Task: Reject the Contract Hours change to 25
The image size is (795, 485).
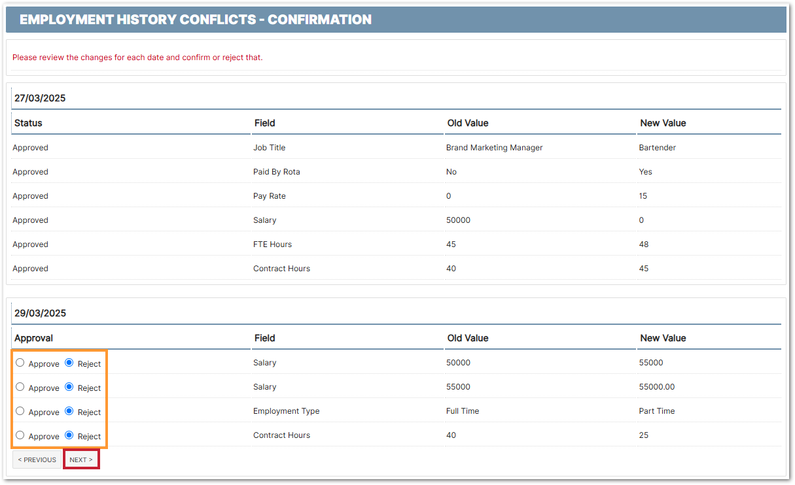Action: tap(69, 435)
